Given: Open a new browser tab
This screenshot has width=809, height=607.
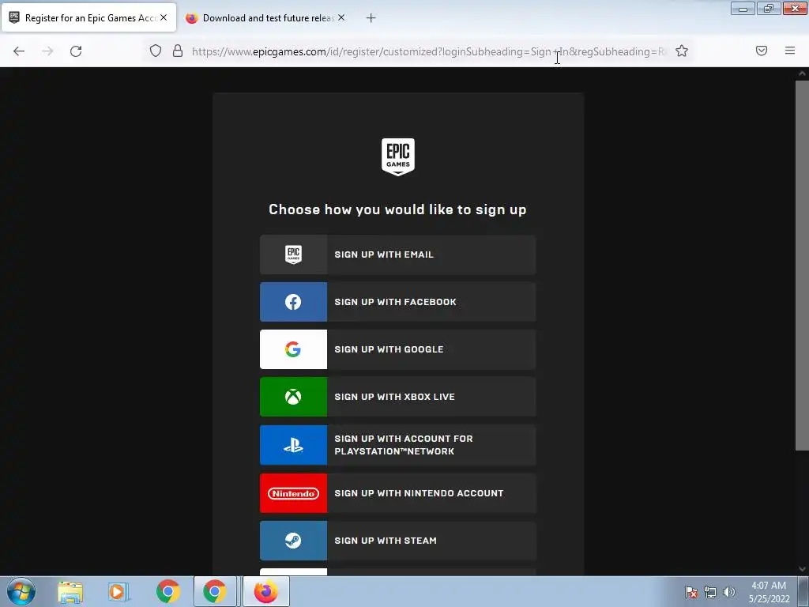Looking at the screenshot, I should tap(371, 18).
